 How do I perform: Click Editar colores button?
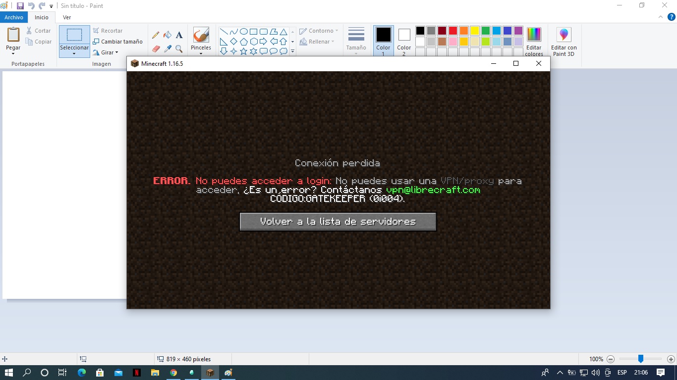[x=534, y=42]
